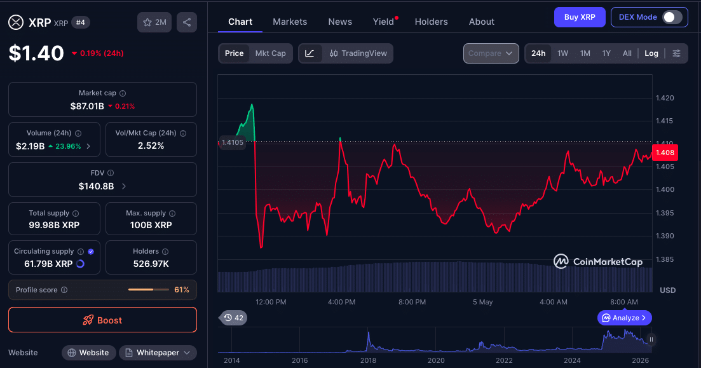Image resolution: width=701 pixels, height=368 pixels.
Task: Show info for Market cap
Action: pos(123,93)
